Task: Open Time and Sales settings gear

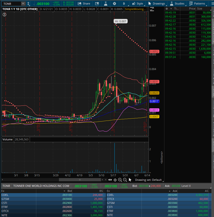Action: pyautogui.click(x=167, y=9)
